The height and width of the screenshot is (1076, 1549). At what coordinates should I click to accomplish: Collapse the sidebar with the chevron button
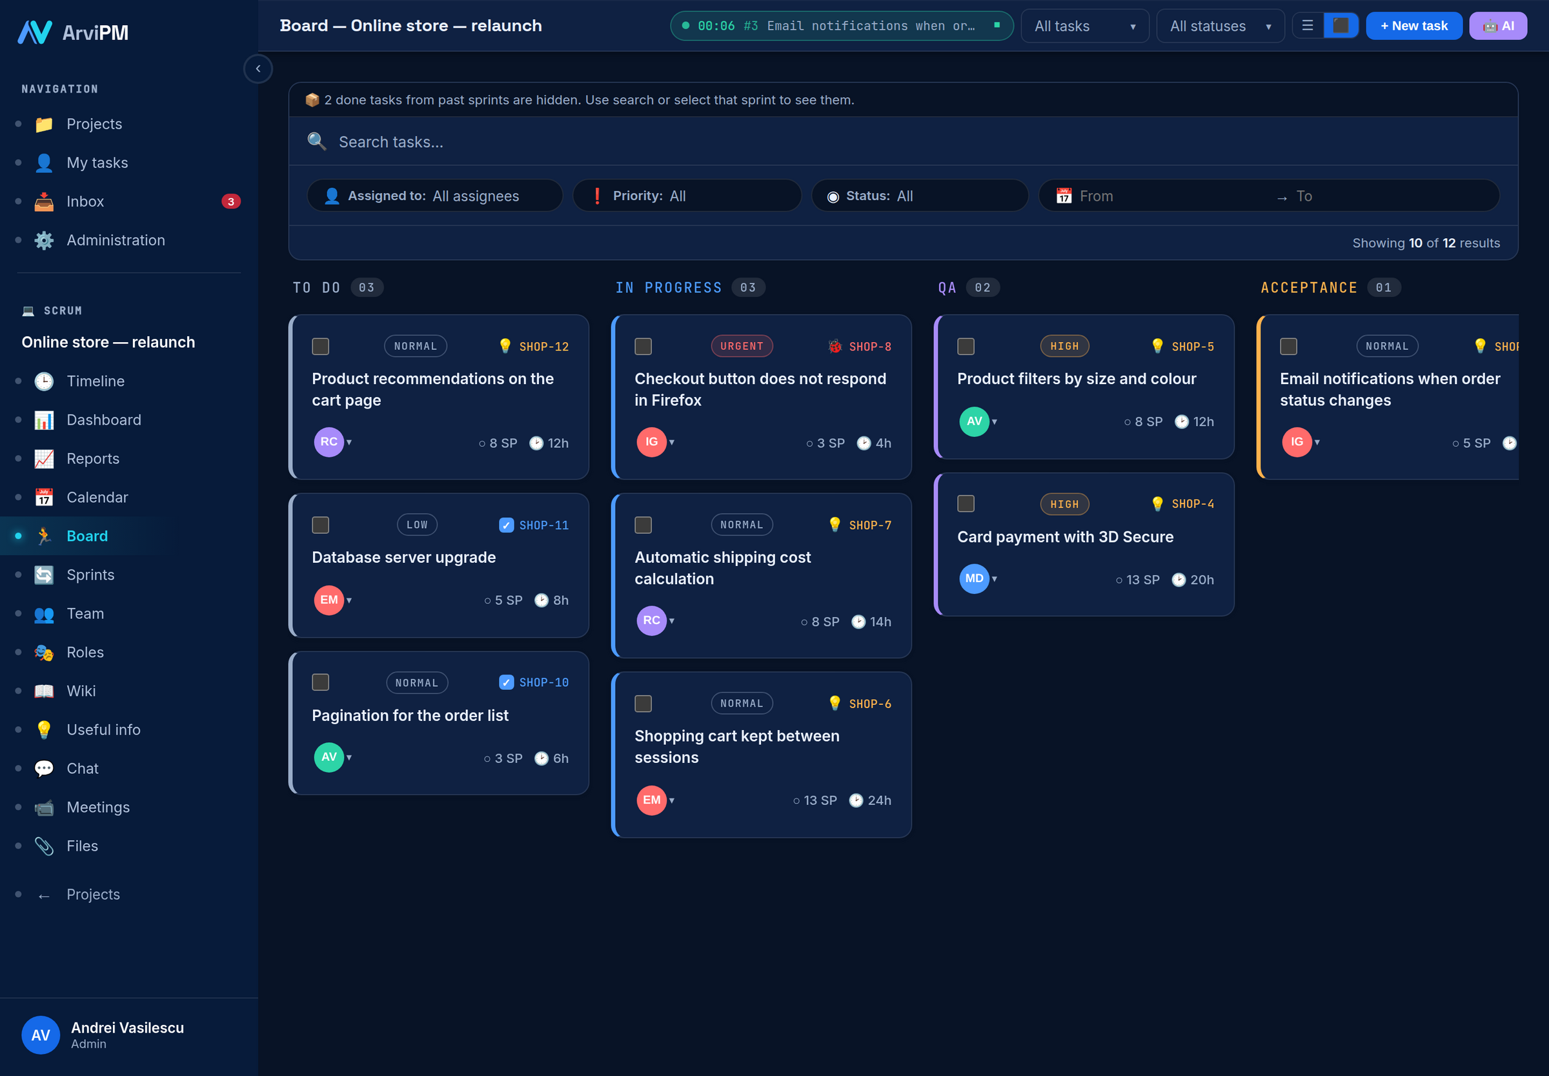click(258, 69)
